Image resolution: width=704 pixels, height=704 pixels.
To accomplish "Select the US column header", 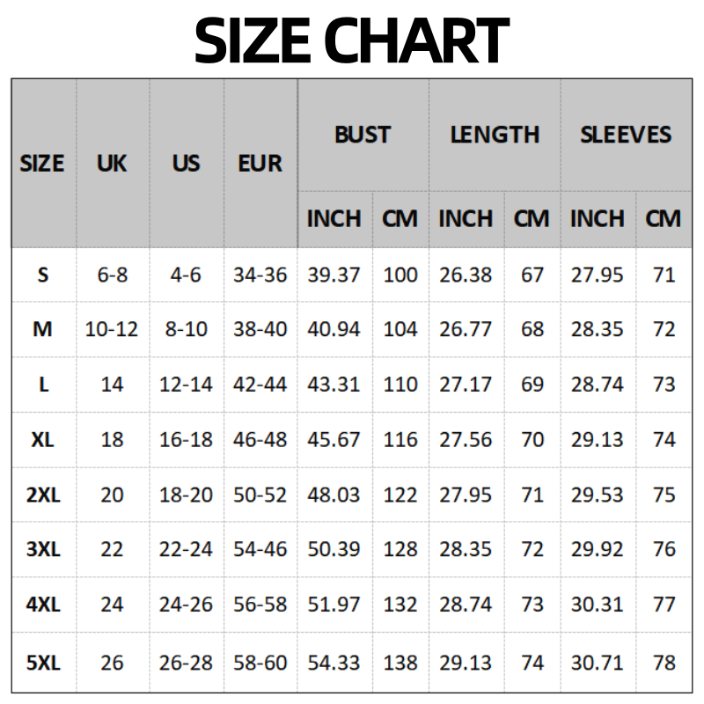I will tap(186, 164).
